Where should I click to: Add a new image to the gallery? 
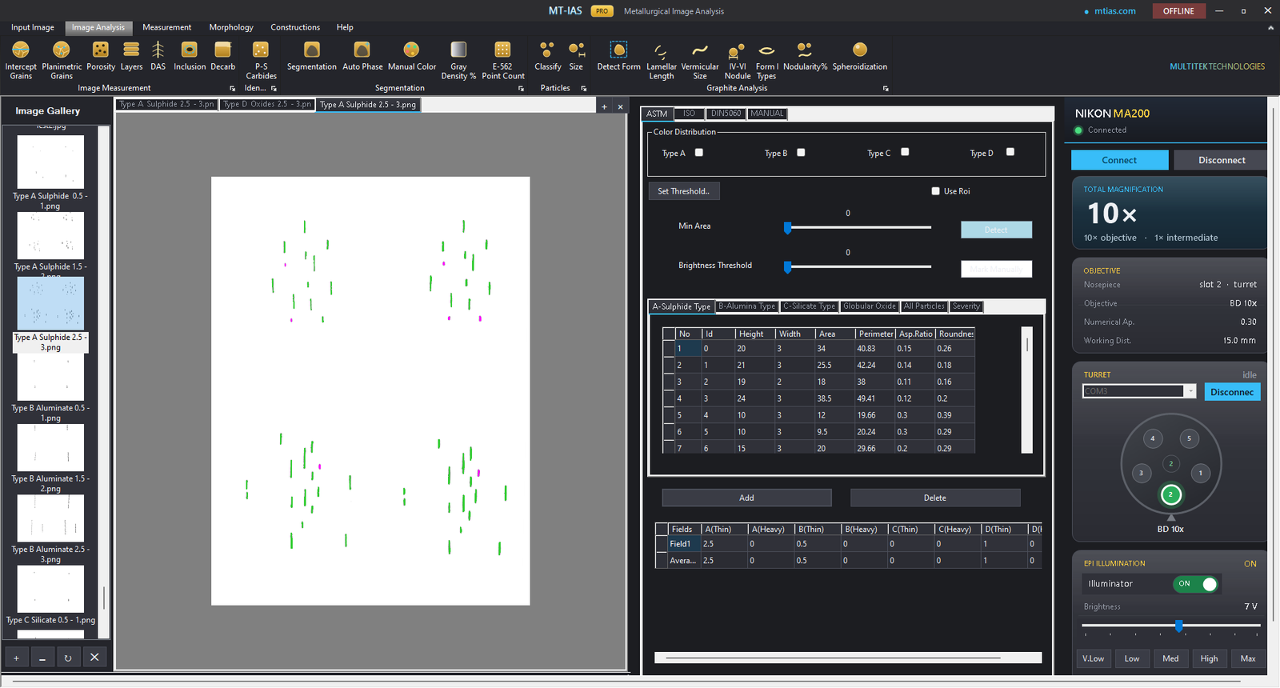point(16,658)
